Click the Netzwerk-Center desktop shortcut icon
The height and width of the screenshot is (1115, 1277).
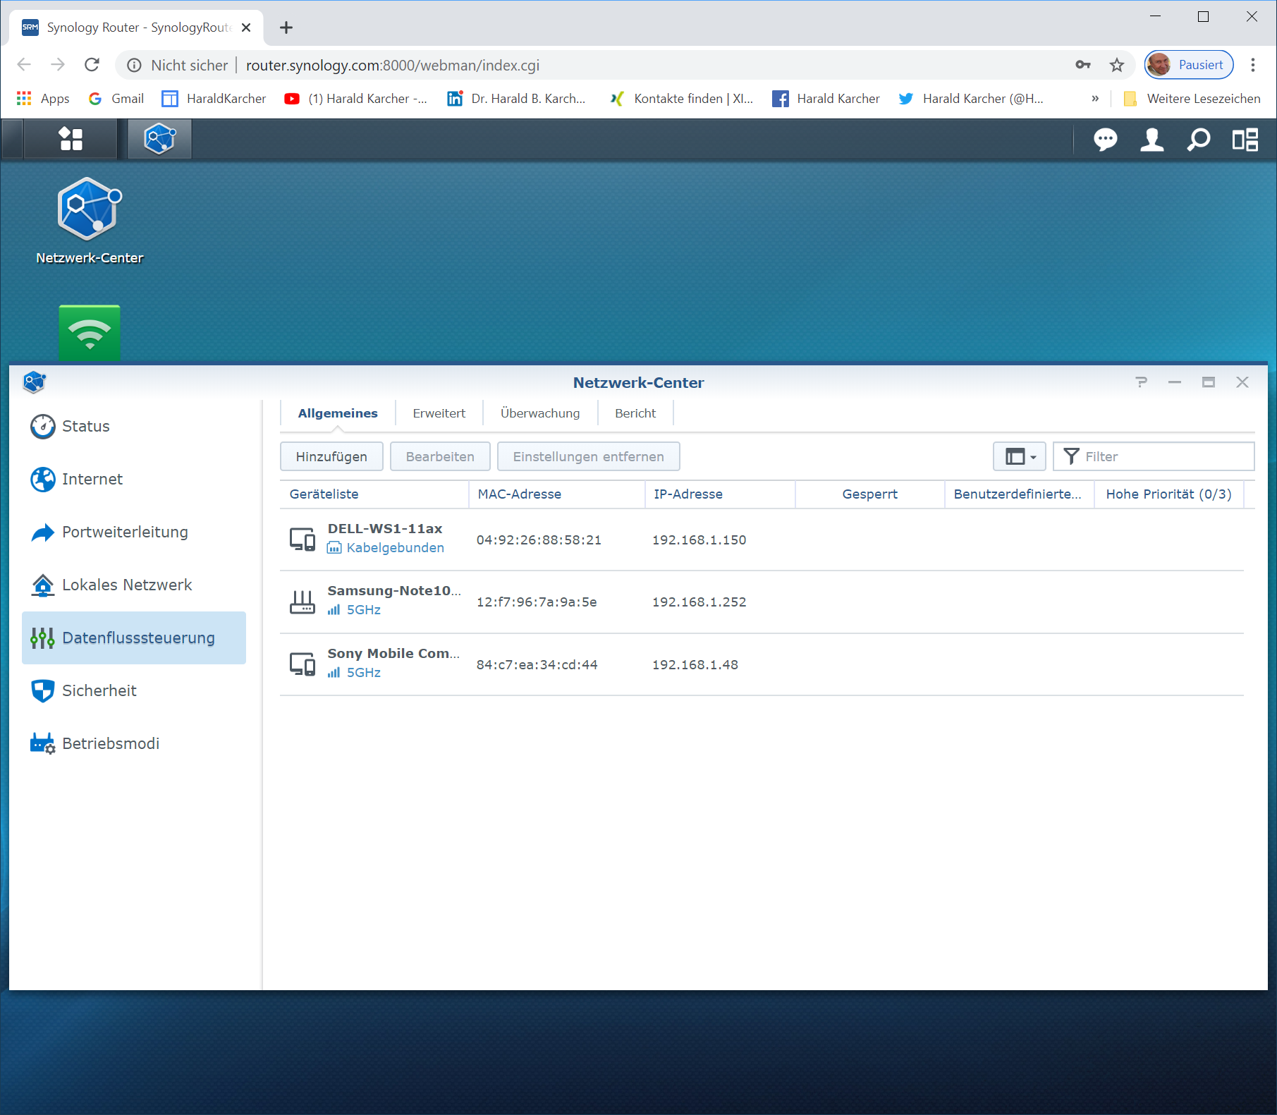(x=90, y=209)
